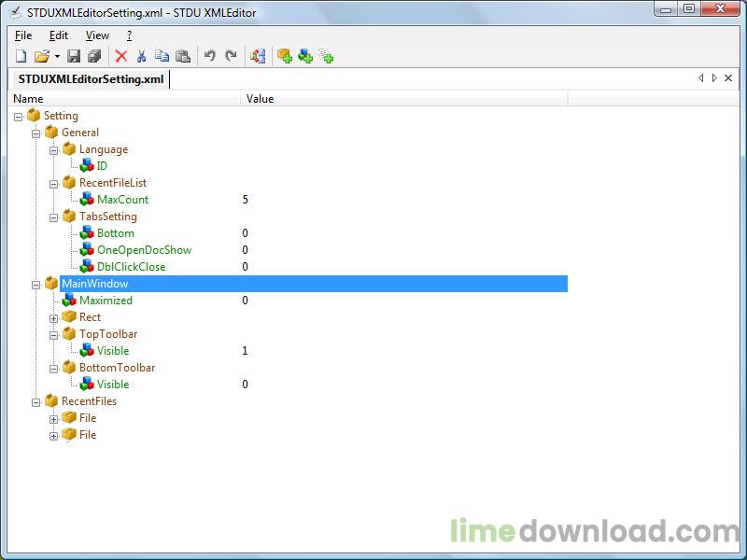Screen dimensions: 747x560
Task: Select the STDUXMLEditorSetting.xml tab
Action: (91, 78)
